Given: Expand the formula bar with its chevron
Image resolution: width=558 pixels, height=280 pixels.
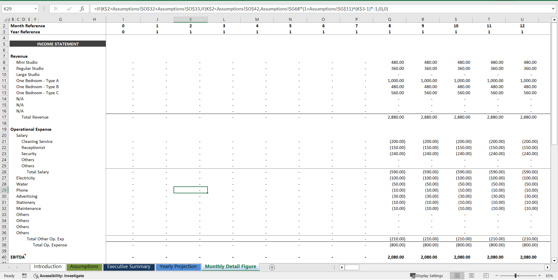Looking at the screenshot, I should pyautogui.click(x=554, y=9).
